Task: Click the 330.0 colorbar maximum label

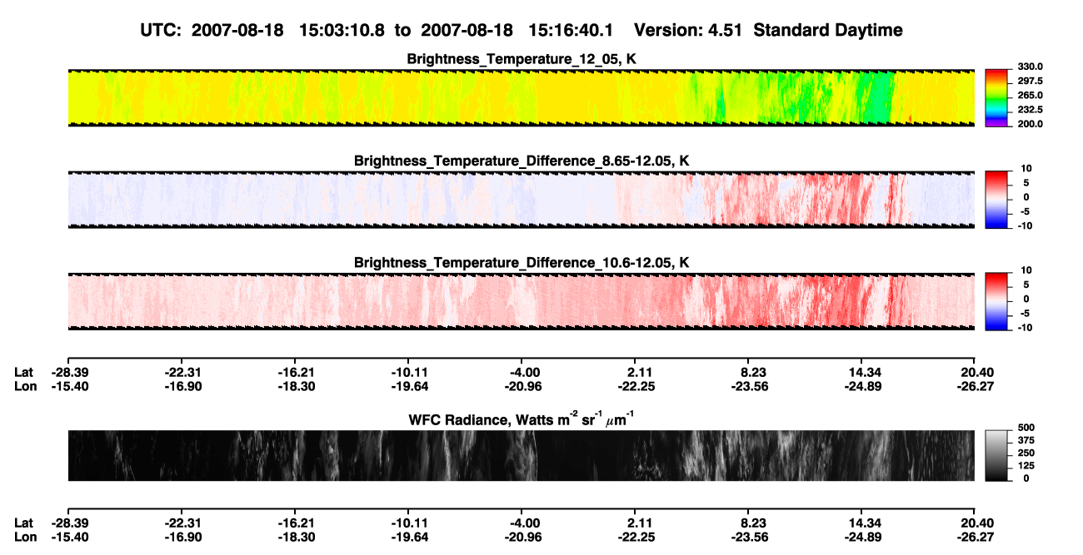Action: (1030, 67)
